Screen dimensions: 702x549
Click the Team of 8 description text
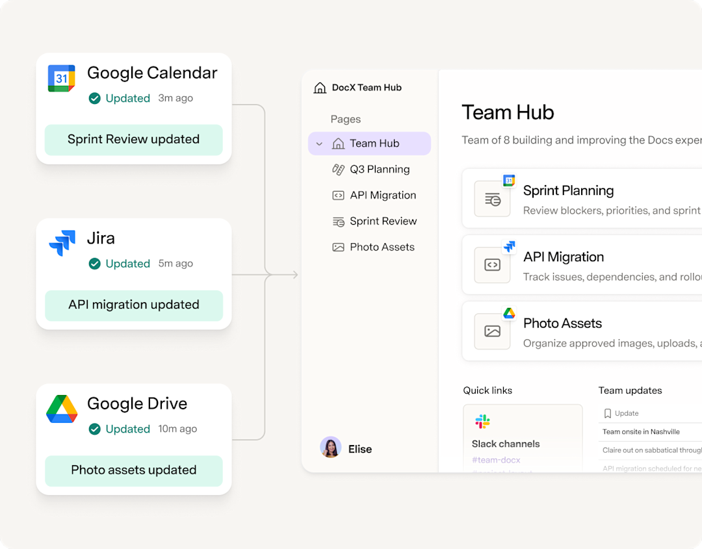tap(582, 140)
